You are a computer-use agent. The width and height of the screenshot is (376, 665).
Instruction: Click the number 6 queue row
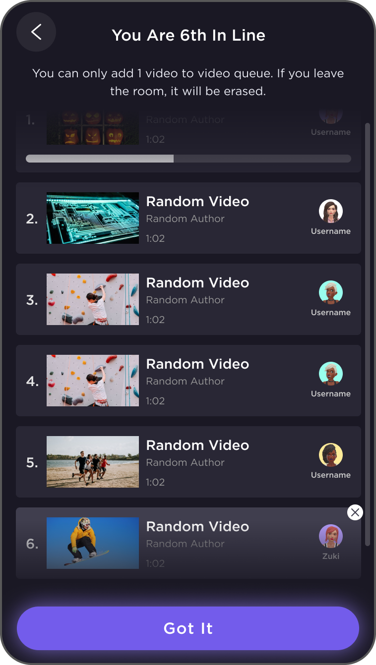pyautogui.click(x=188, y=543)
